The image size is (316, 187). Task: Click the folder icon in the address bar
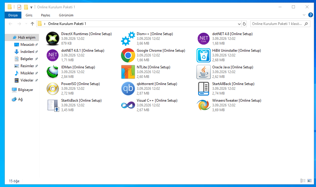(x=40, y=24)
